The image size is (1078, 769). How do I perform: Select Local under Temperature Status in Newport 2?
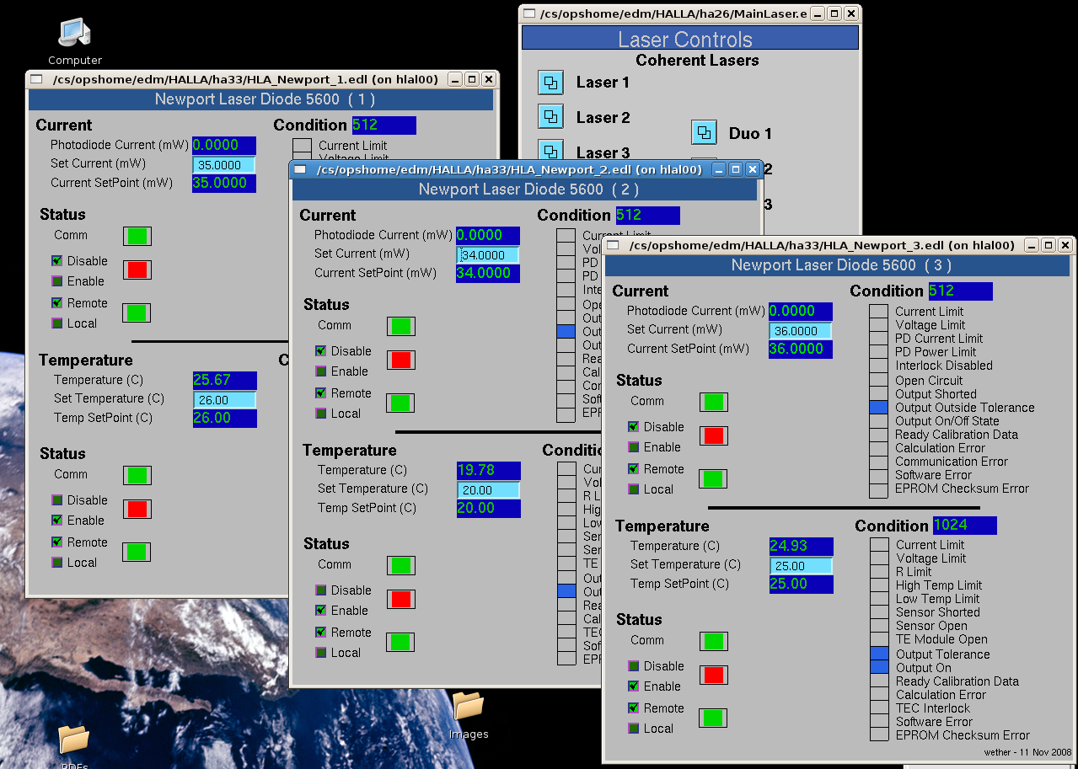point(321,653)
